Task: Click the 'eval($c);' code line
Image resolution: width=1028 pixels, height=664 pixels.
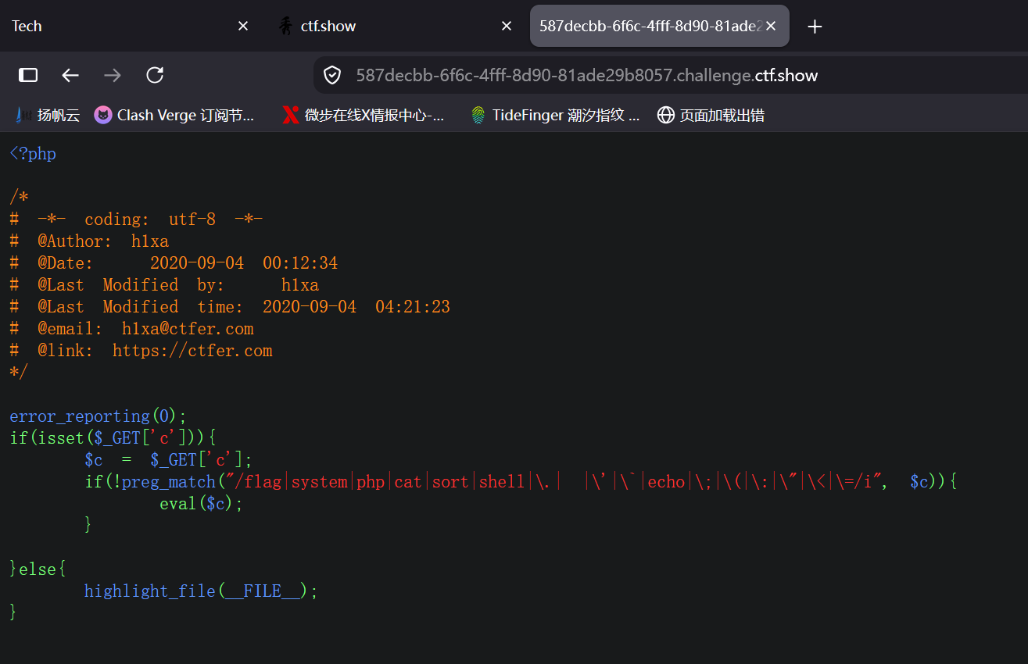Action: [x=202, y=504]
